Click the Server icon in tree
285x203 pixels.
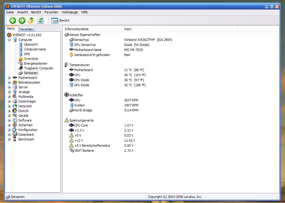(x=15, y=87)
